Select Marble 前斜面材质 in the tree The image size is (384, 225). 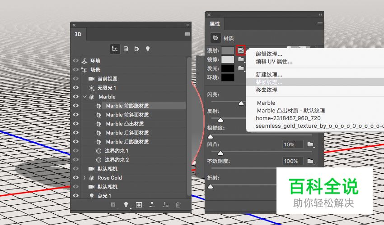pyautogui.click(x=127, y=115)
